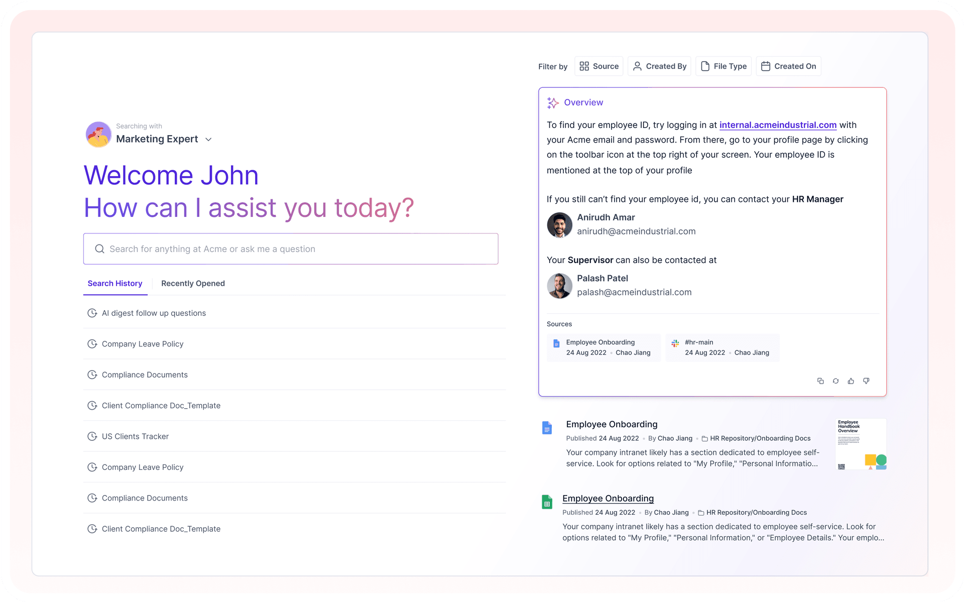Click the share icon on overview card

pyautogui.click(x=820, y=380)
